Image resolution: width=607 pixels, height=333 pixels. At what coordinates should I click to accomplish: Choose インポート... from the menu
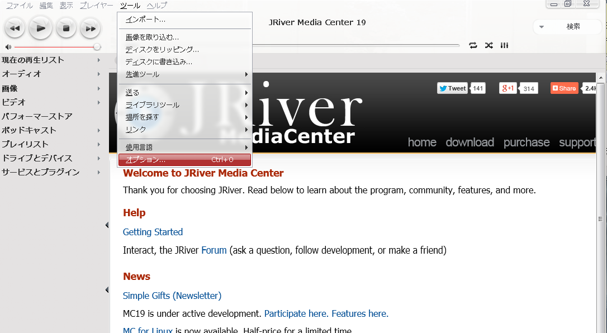pyautogui.click(x=145, y=20)
